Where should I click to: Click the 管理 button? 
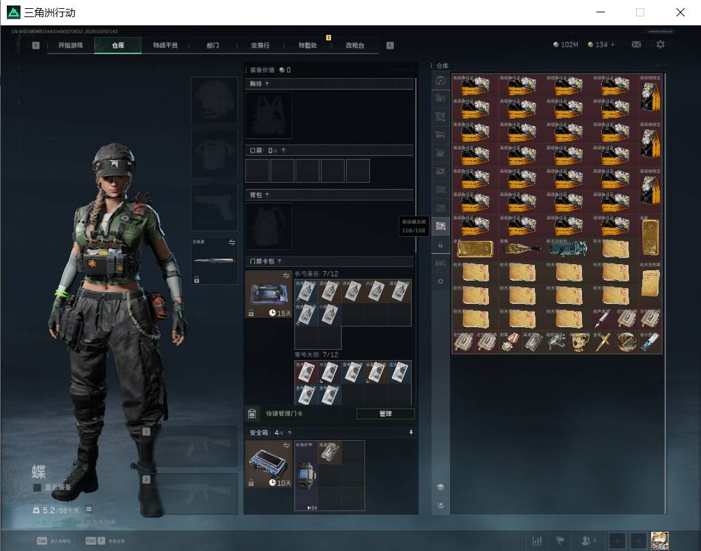(x=385, y=413)
